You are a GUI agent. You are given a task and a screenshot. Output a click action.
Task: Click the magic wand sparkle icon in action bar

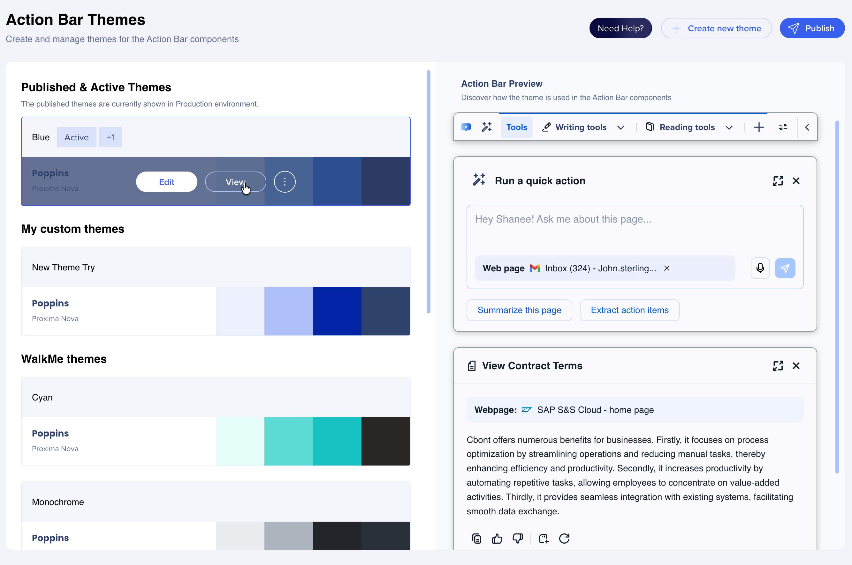point(487,127)
